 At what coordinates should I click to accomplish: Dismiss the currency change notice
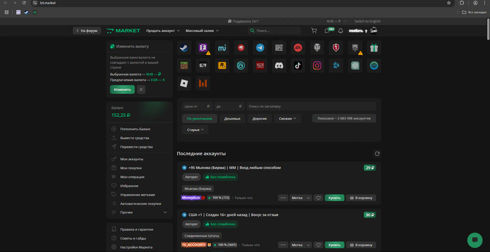(141, 89)
